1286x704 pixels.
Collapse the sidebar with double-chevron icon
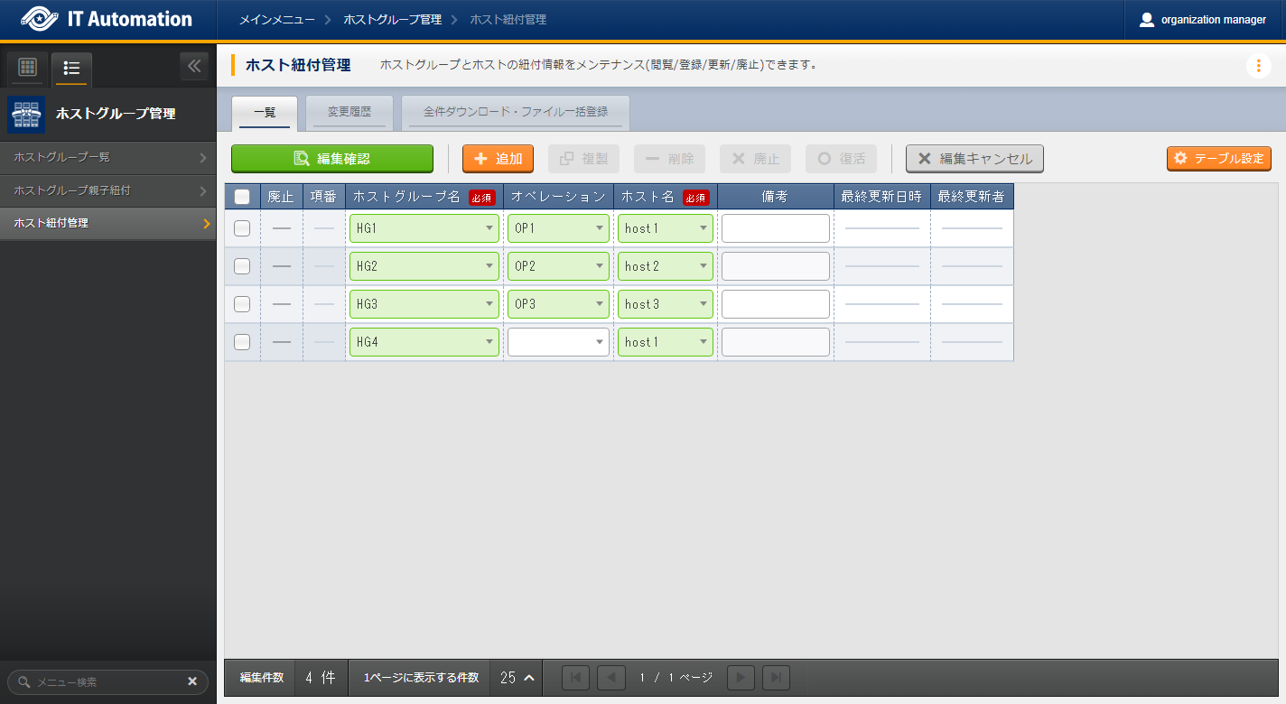click(194, 66)
